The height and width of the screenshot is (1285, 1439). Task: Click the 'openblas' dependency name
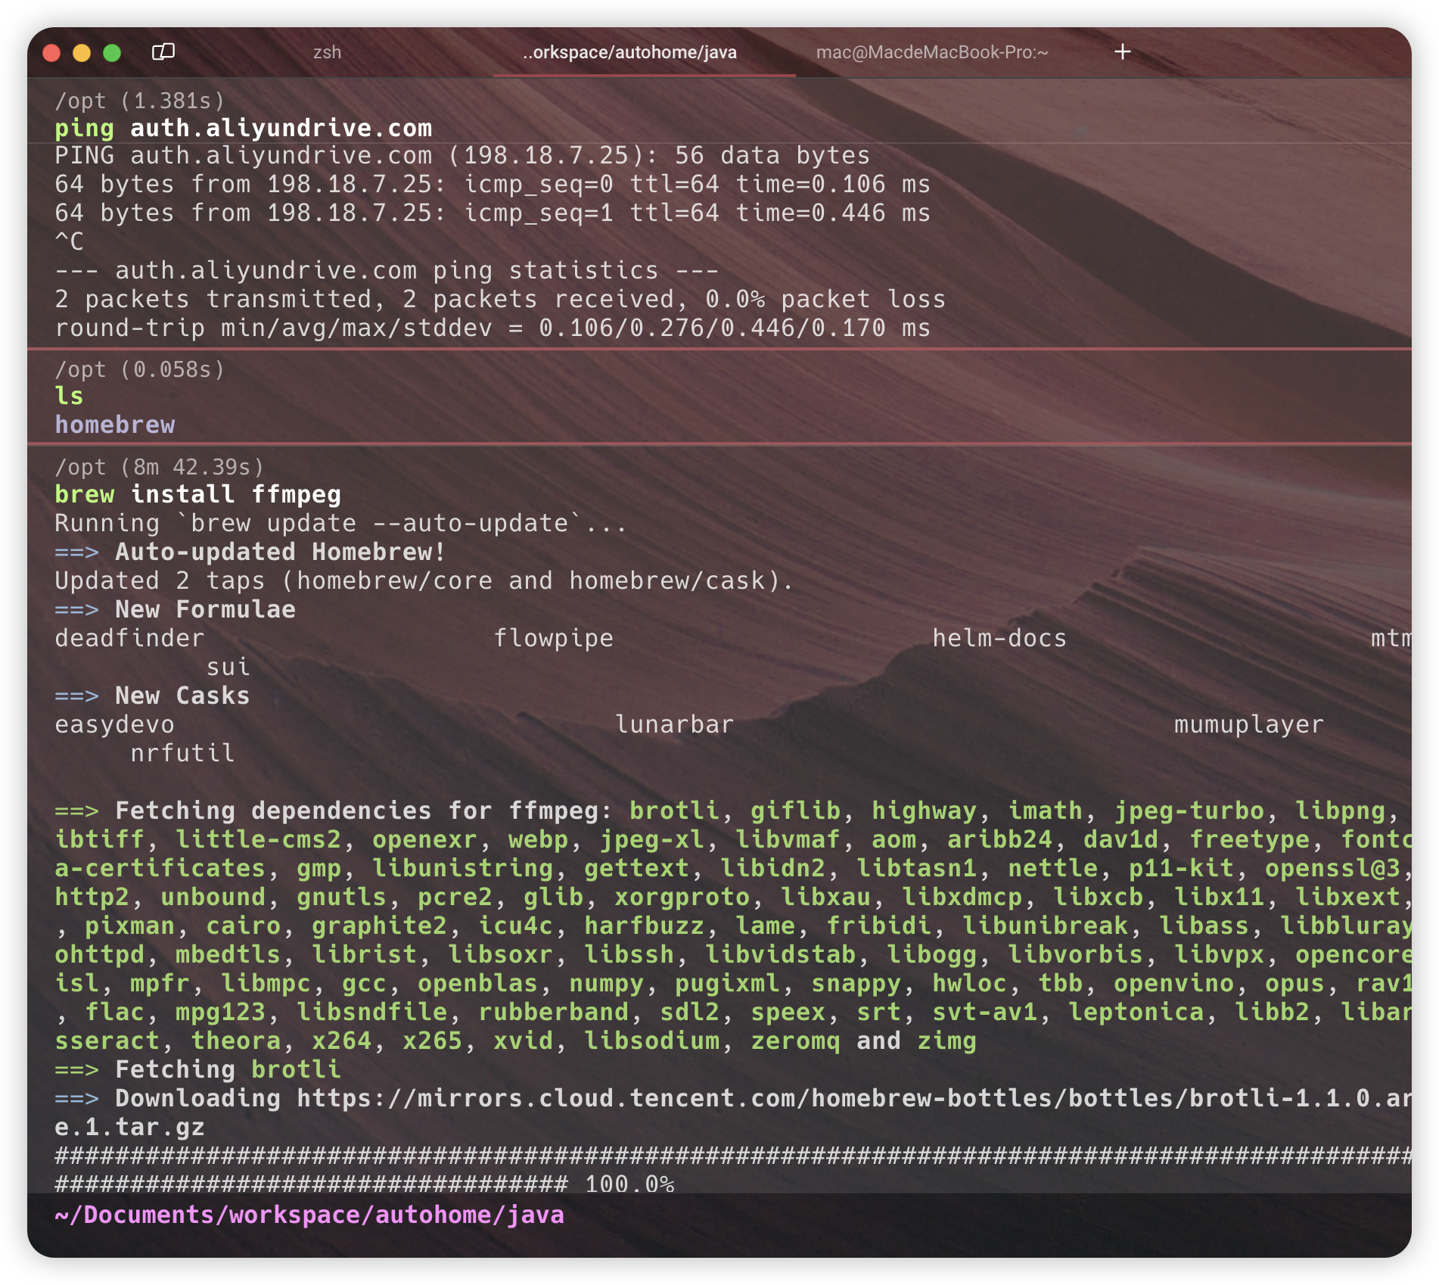477,983
